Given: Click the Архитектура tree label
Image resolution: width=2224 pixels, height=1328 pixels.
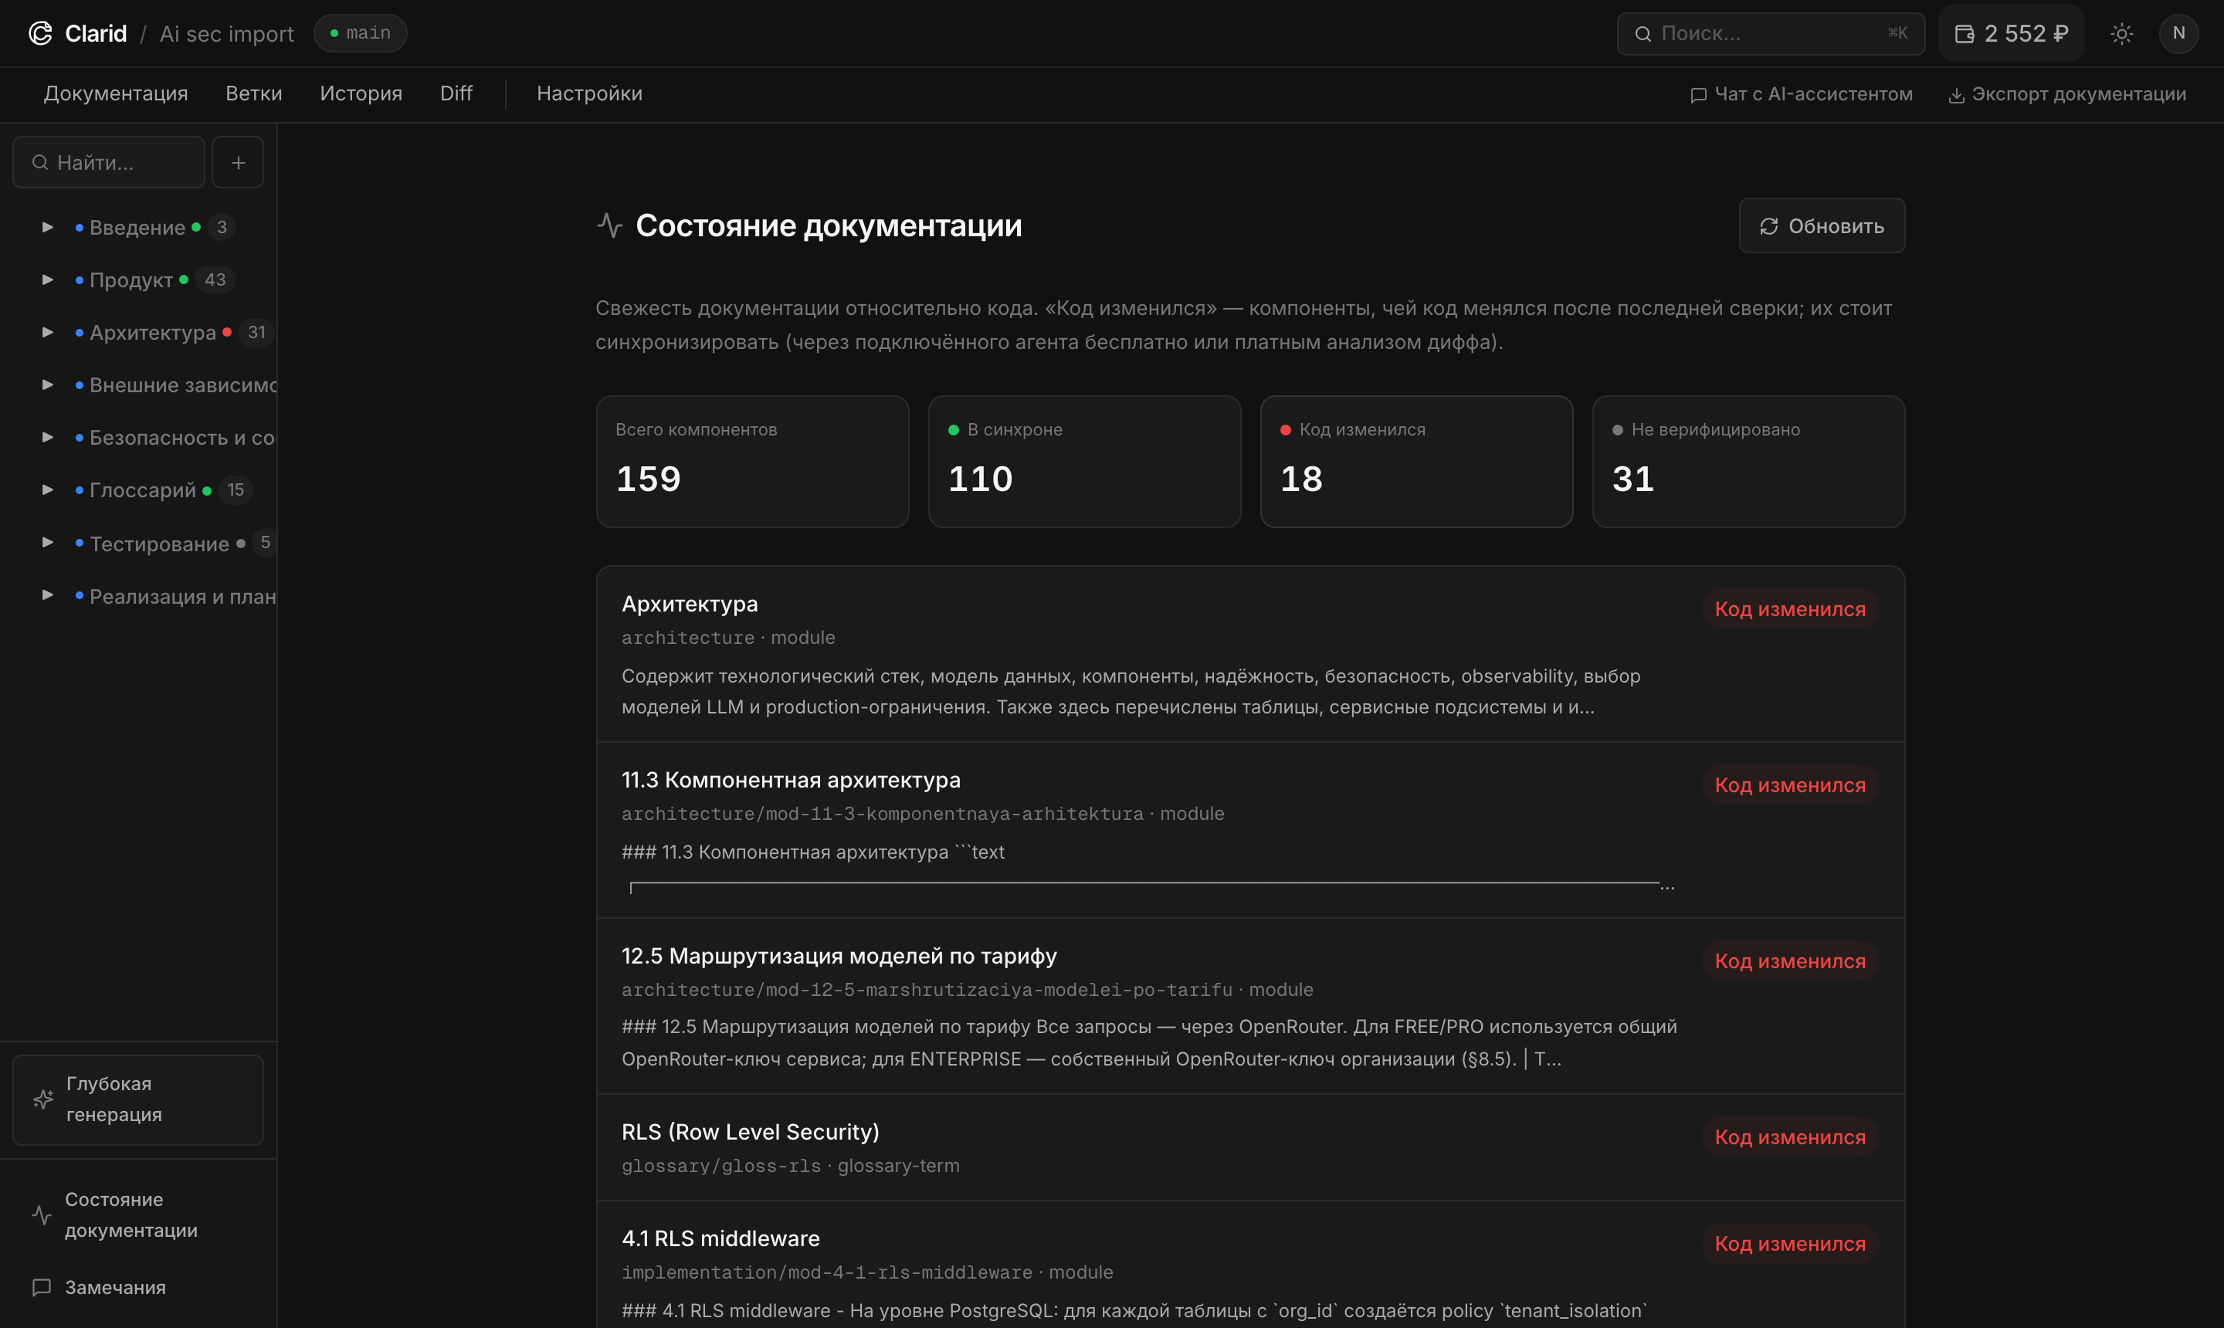Looking at the screenshot, I should tap(152, 333).
